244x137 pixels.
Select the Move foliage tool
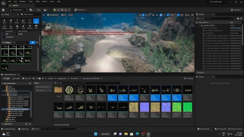(36, 27)
